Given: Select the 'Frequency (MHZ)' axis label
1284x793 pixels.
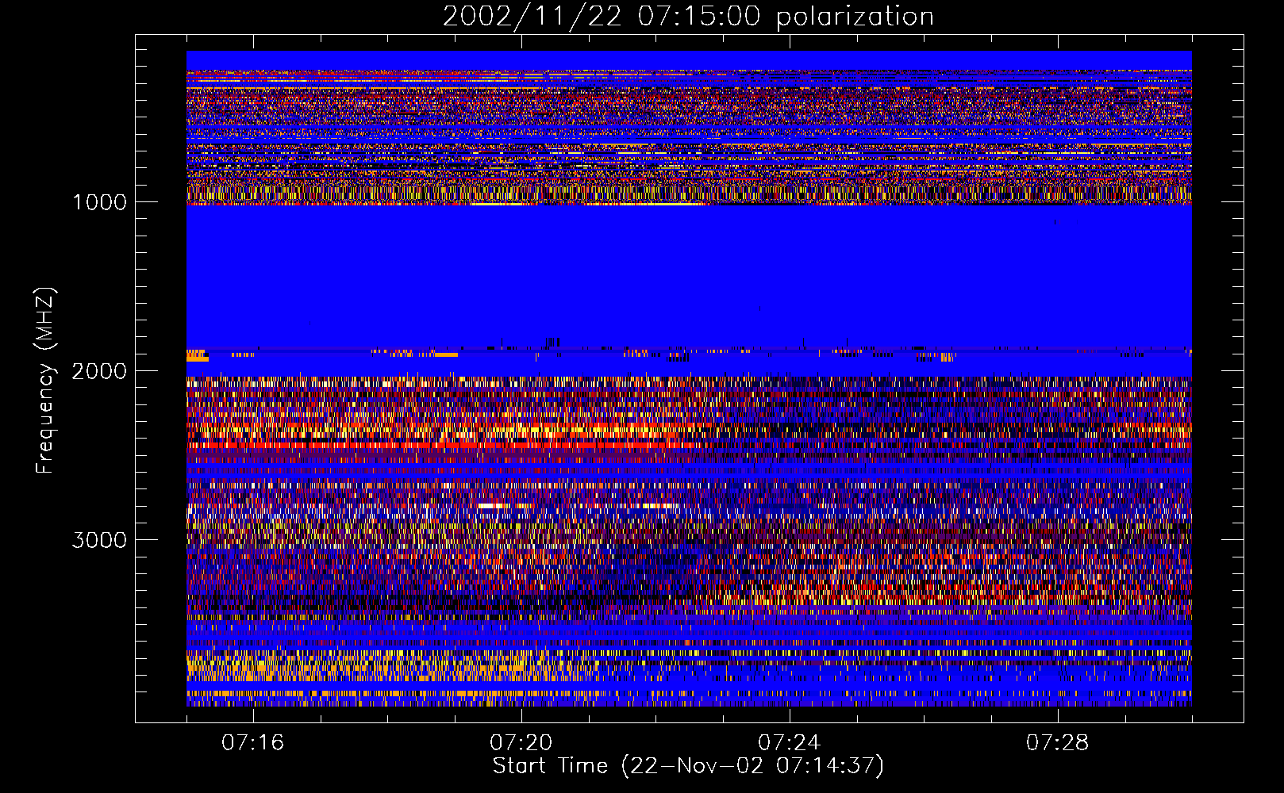Looking at the screenshot, I should pos(45,381).
